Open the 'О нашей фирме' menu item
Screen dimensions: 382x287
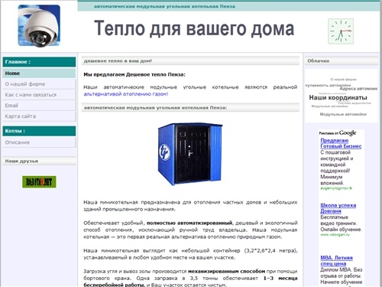(x=39, y=84)
